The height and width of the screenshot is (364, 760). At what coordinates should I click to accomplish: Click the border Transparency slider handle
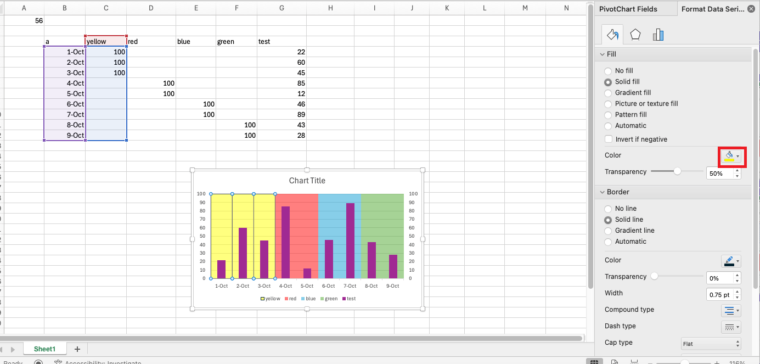point(654,276)
